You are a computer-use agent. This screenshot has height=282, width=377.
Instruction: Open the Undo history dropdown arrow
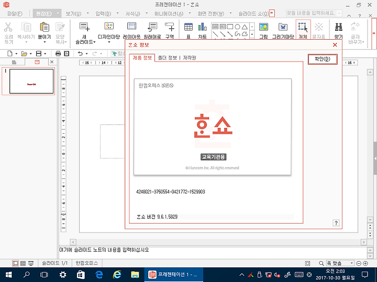(x=86, y=54)
